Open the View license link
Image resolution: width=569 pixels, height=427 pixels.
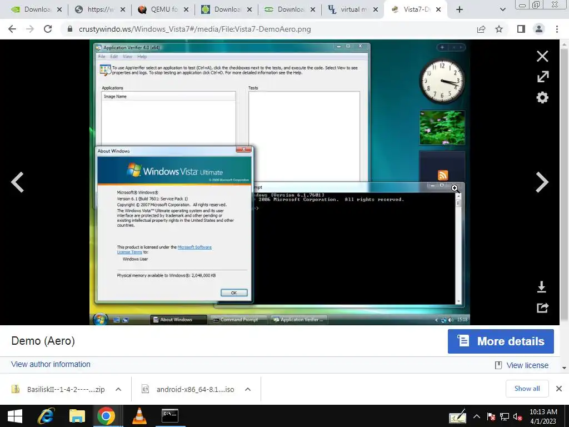tap(527, 365)
